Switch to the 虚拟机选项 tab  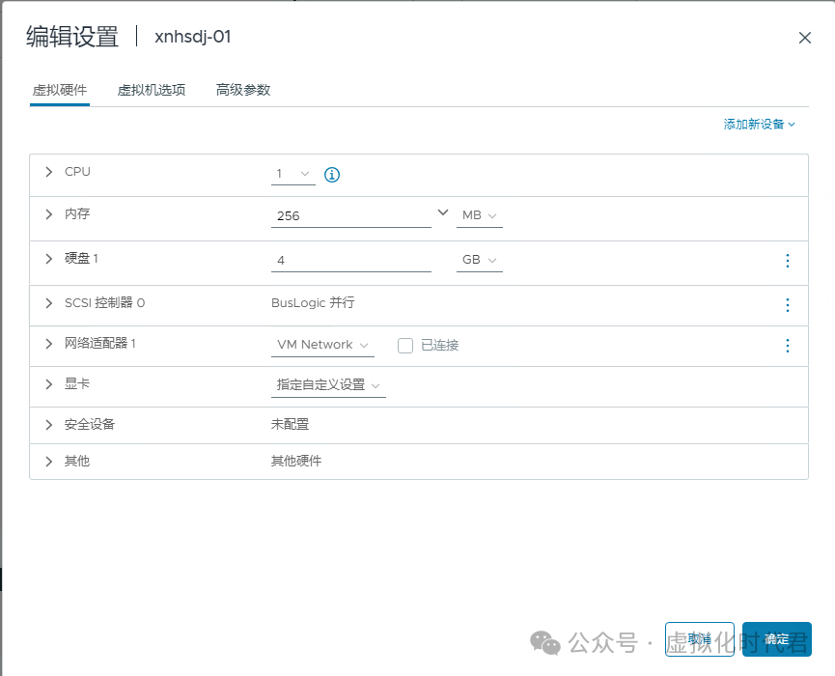151,88
